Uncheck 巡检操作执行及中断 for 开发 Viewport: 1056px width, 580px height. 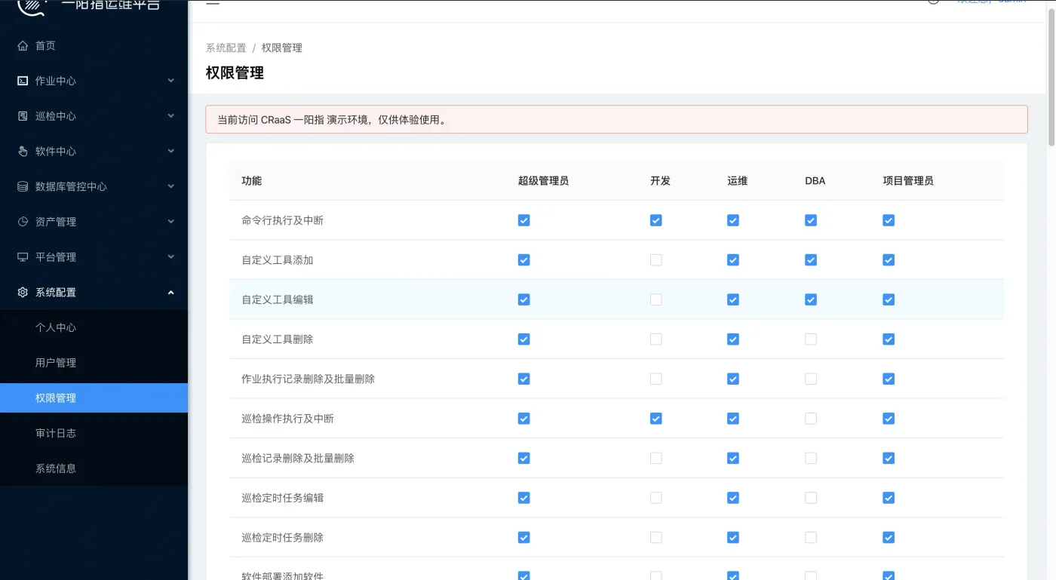click(x=655, y=419)
